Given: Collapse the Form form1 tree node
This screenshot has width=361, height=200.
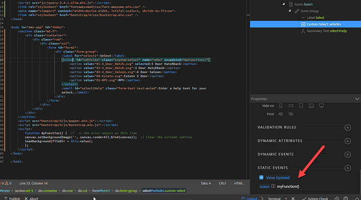Looking at the screenshot, I should 284,4.
